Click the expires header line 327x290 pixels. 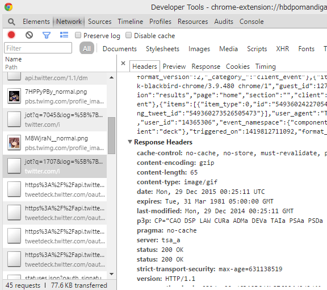pos(205,201)
